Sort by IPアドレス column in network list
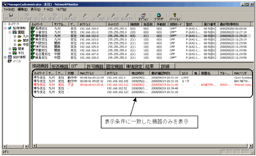This screenshot has height=156, width=256. tap(92, 24)
